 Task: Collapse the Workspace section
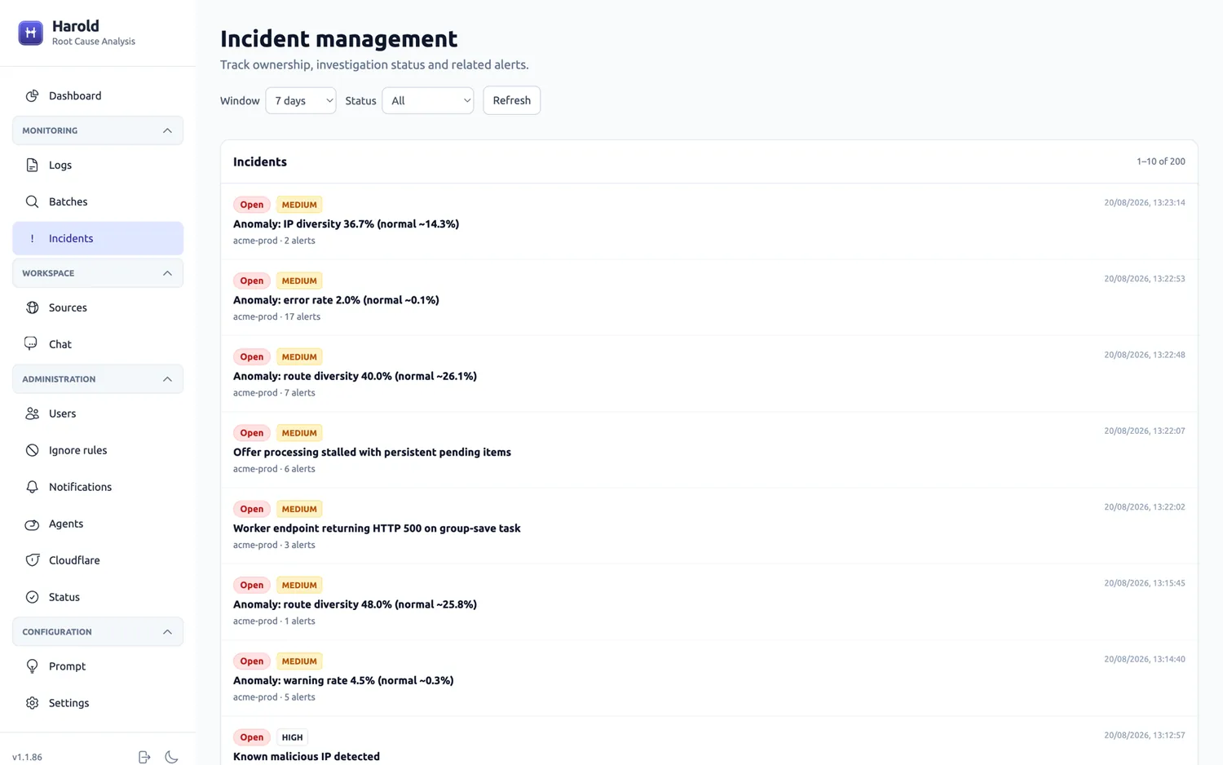pyautogui.click(x=98, y=273)
